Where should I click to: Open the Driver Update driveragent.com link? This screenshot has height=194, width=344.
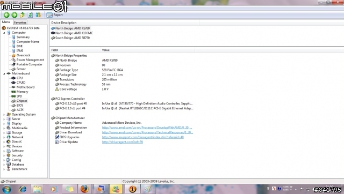pos(123,142)
